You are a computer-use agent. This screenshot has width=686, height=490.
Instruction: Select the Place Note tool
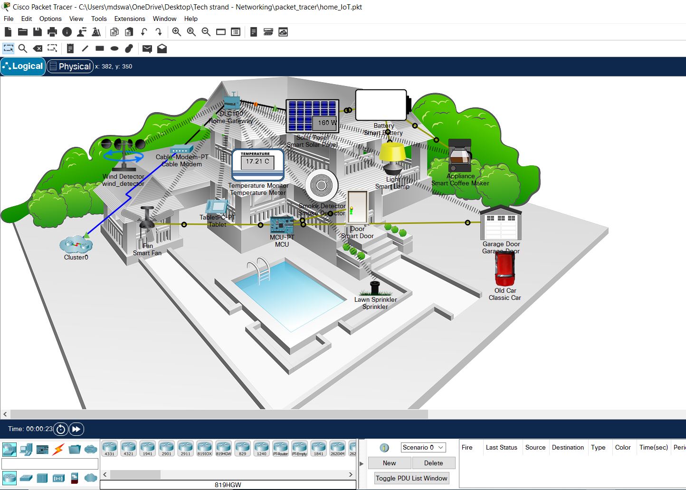click(x=70, y=48)
